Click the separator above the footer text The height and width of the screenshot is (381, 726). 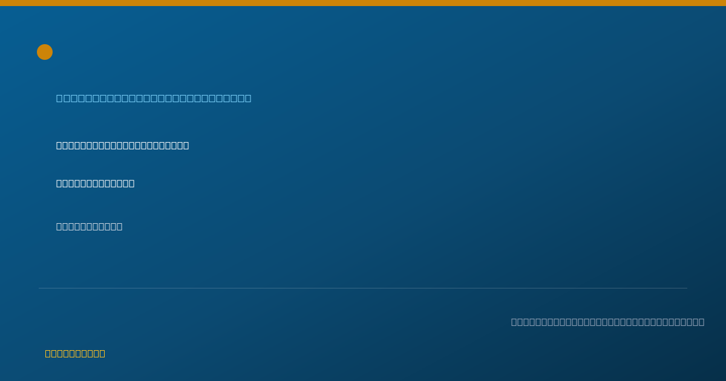coord(363,288)
